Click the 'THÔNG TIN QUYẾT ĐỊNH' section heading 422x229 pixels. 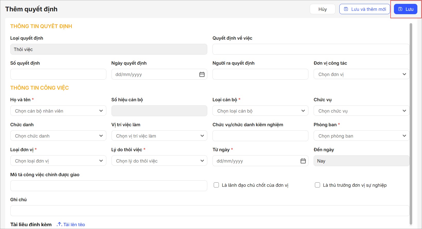[41, 26]
